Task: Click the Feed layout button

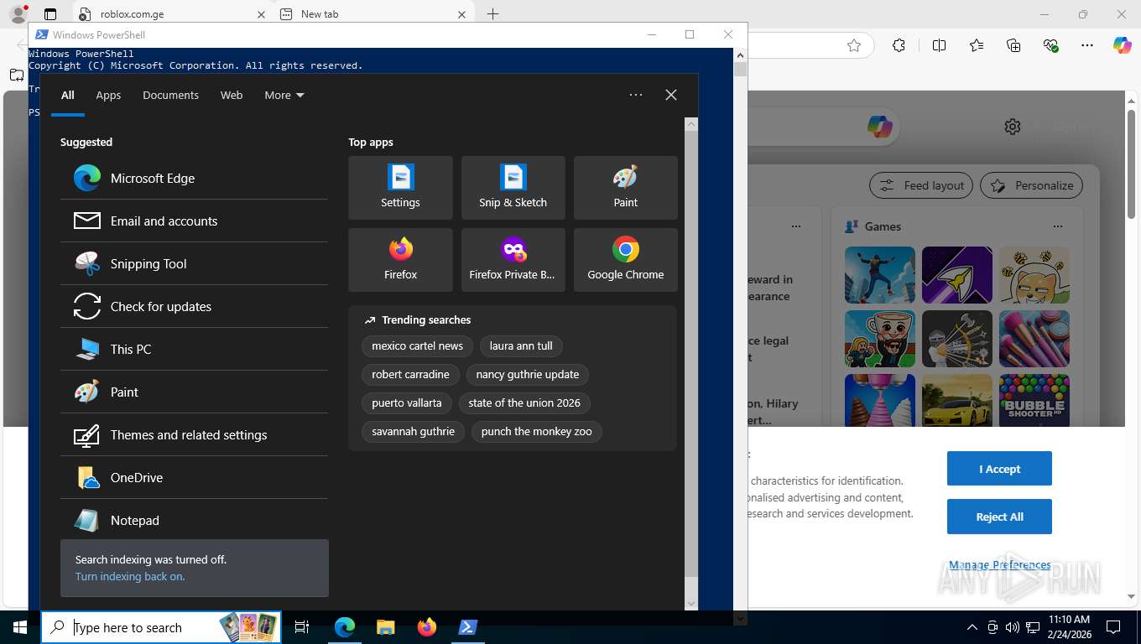Action: 921,185
